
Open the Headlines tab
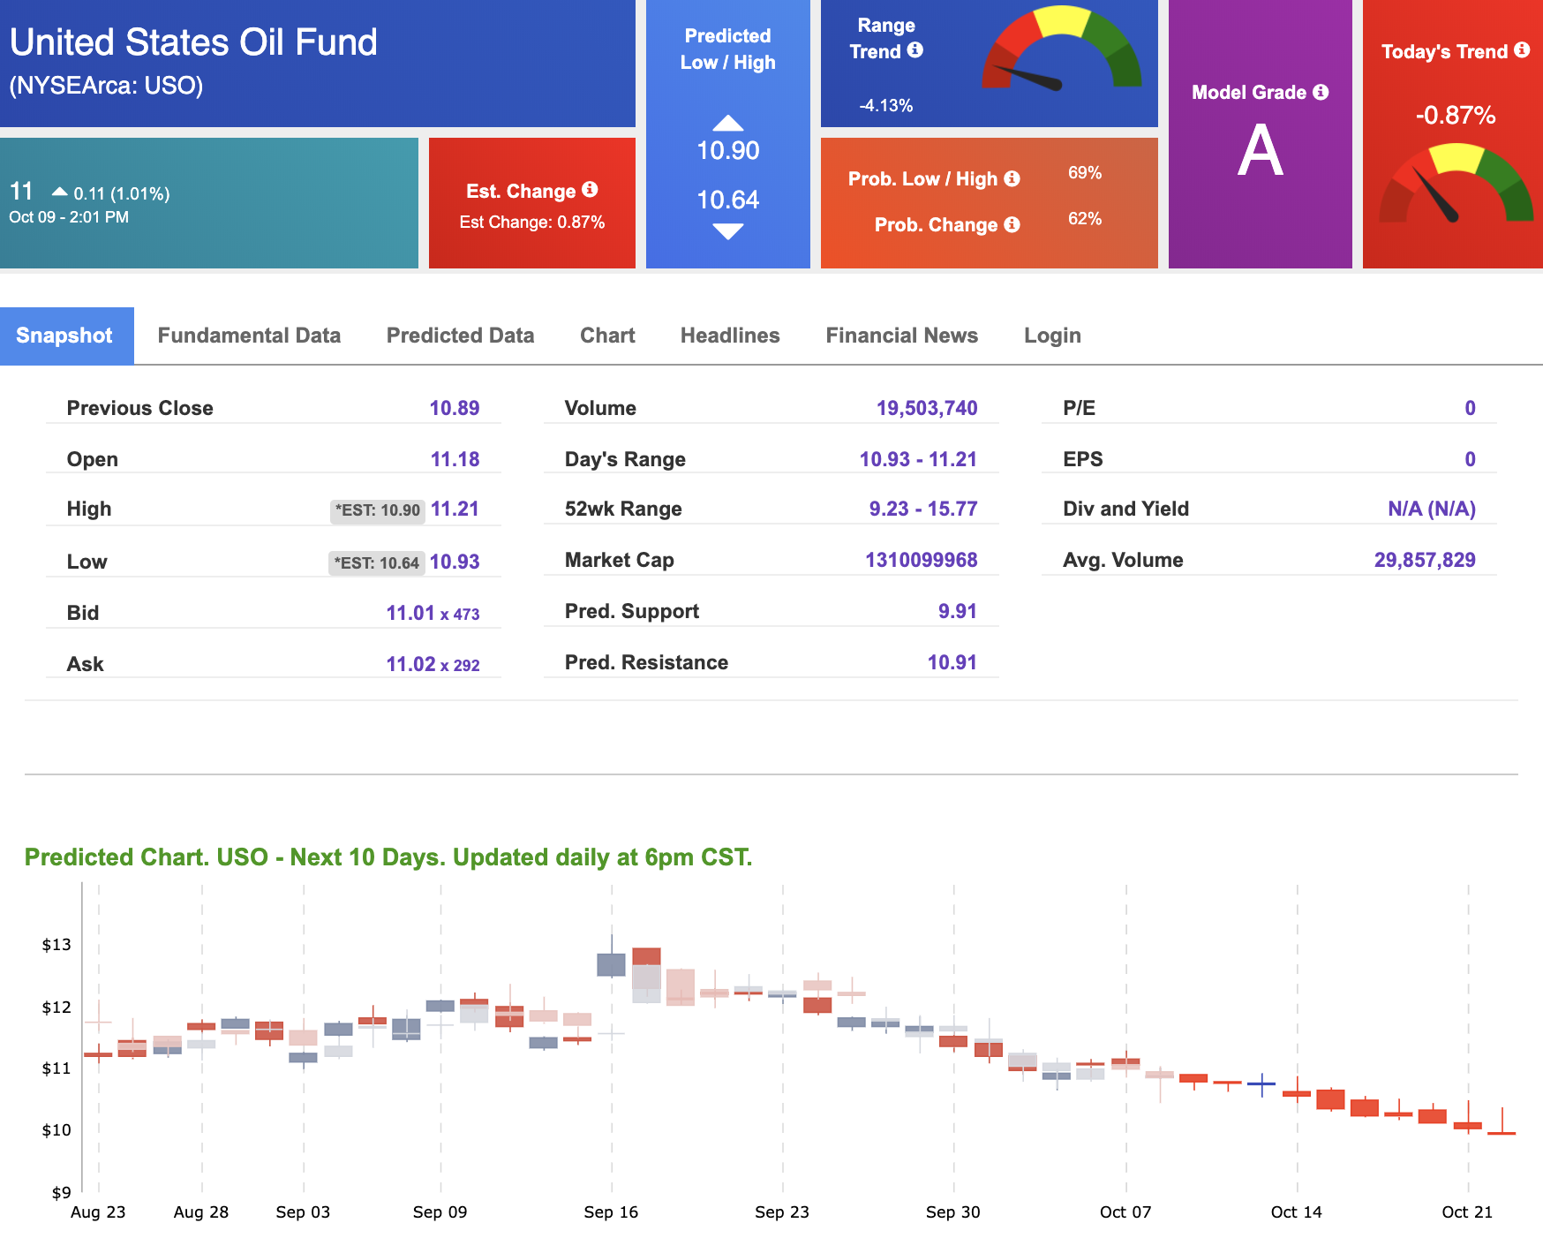click(730, 336)
